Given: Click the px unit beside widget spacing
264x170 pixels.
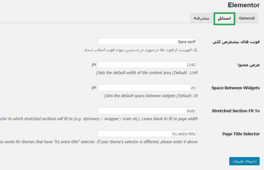Looking at the screenshot, I should pos(94,88).
